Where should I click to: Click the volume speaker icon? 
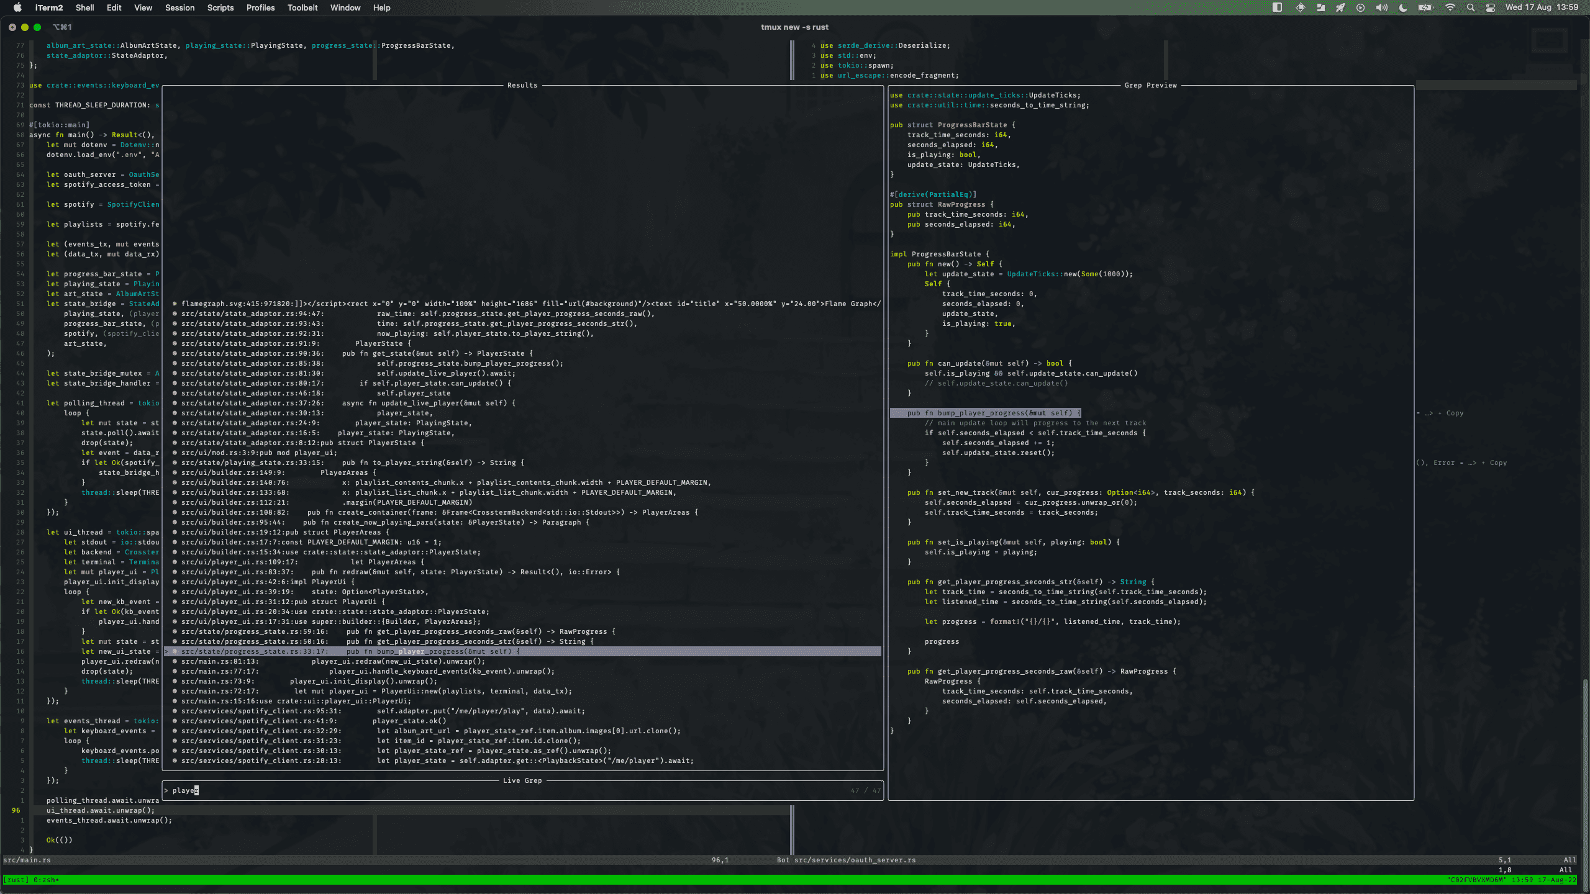click(1381, 7)
